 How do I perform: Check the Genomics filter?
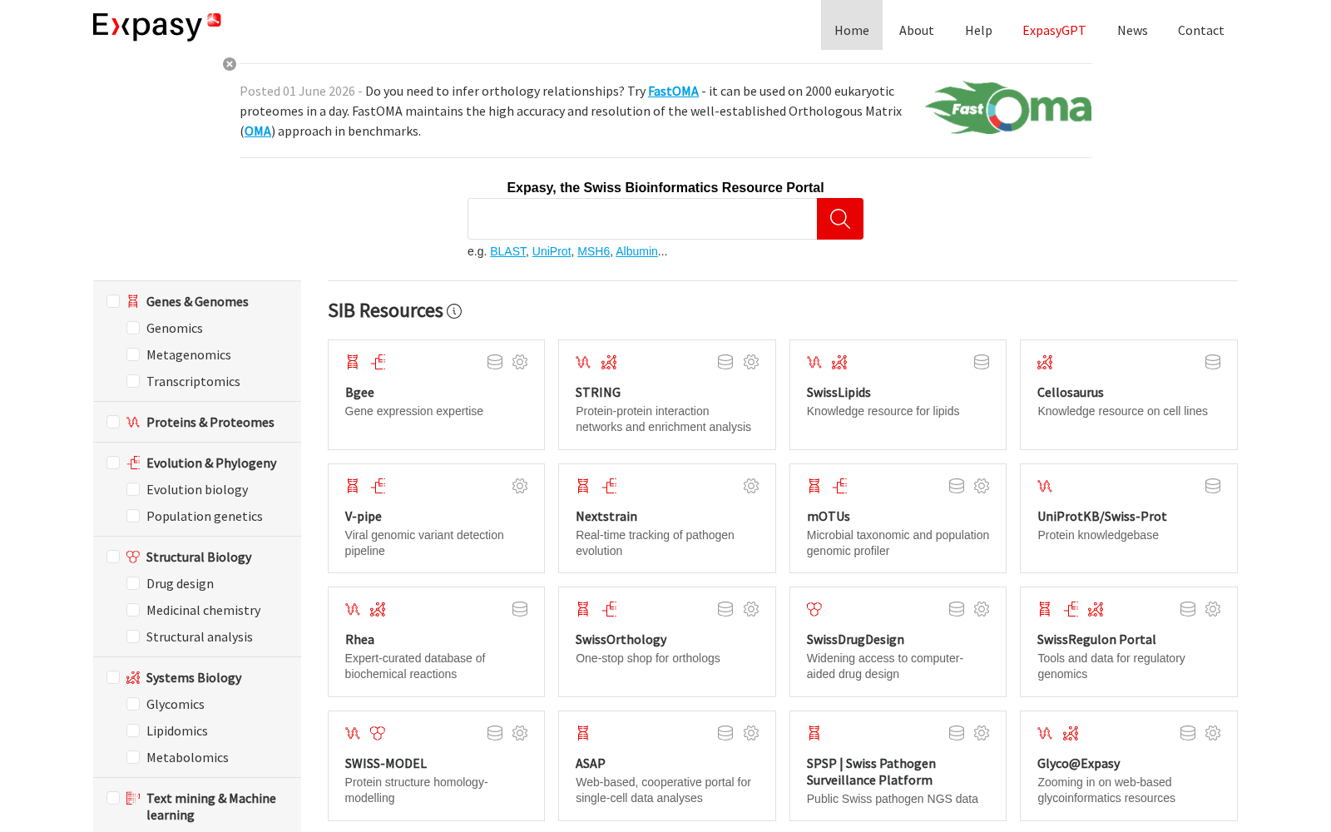(x=133, y=328)
